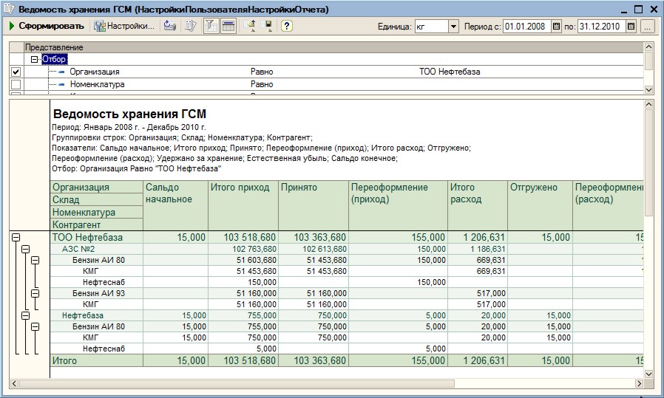Maximize the report window
The height and width of the screenshot is (398, 664).
639,9
